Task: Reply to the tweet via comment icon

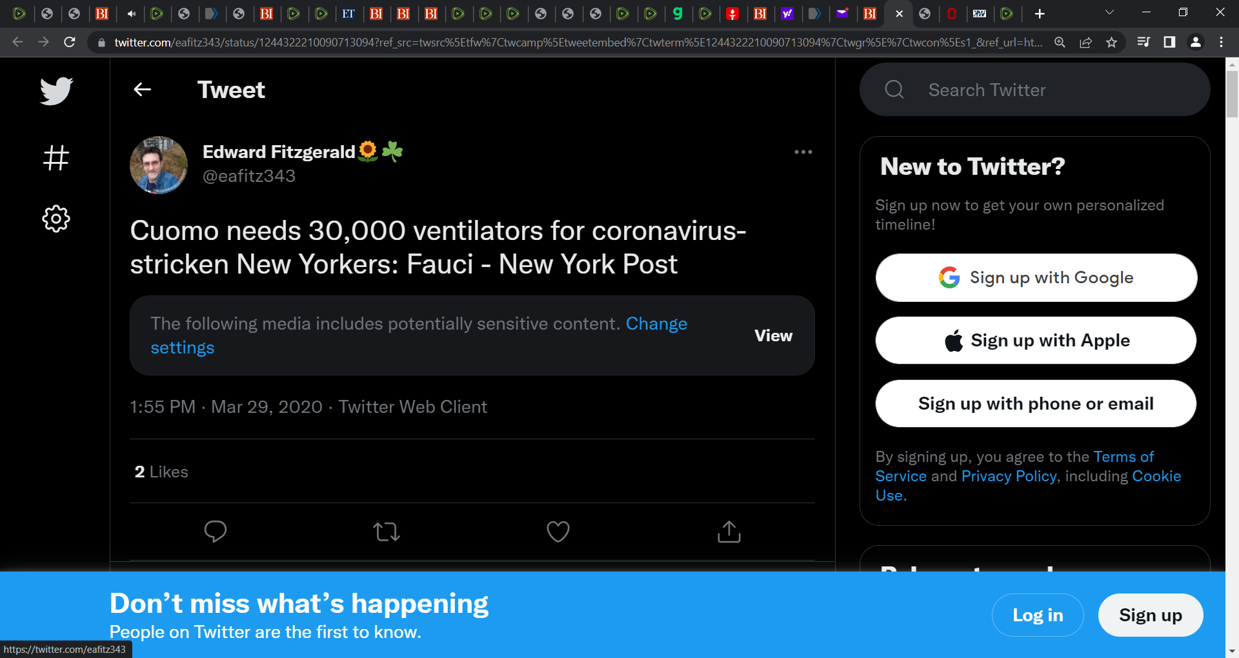Action: (216, 532)
